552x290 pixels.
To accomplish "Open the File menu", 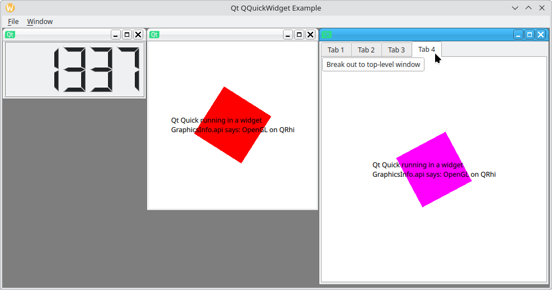I will click(13, 21).
